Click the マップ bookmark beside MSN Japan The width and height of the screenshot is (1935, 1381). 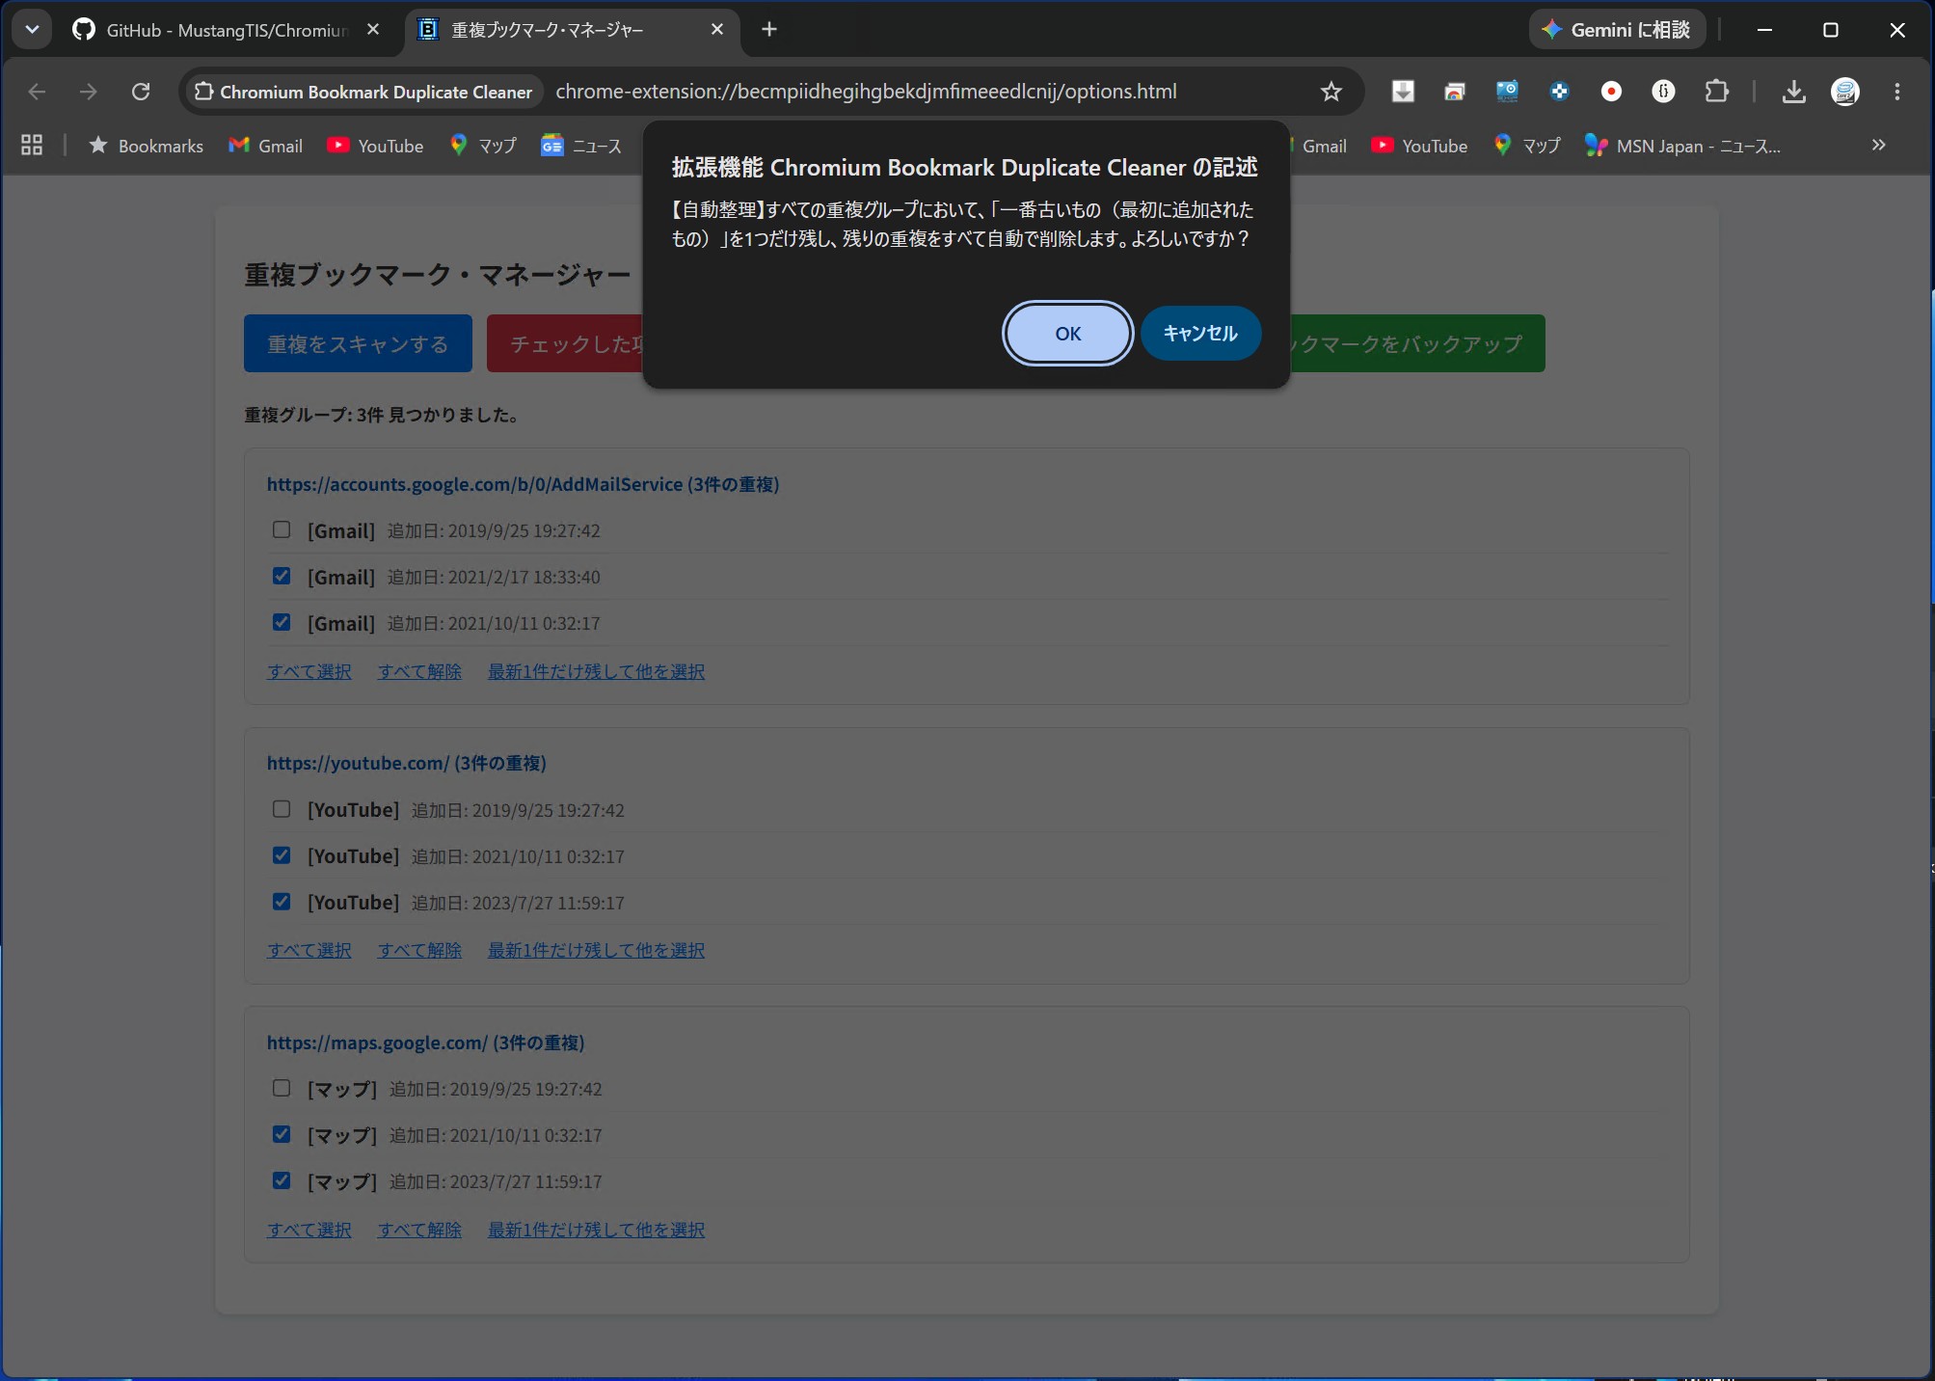[x=1527, y=146]
